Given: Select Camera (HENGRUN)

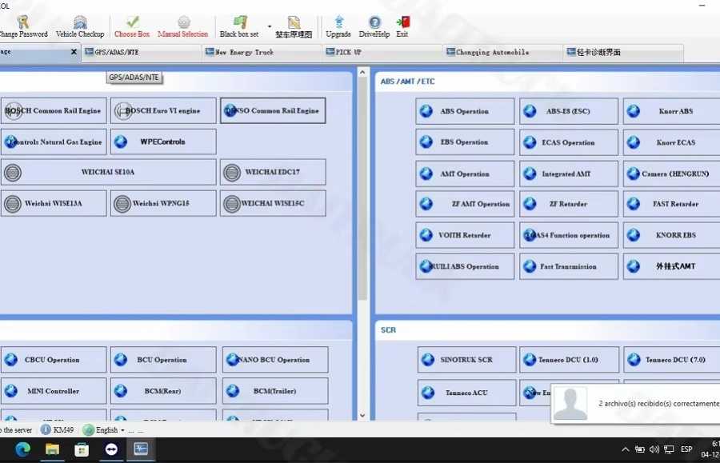Looking at the screenshot, I should click(672, 174).
